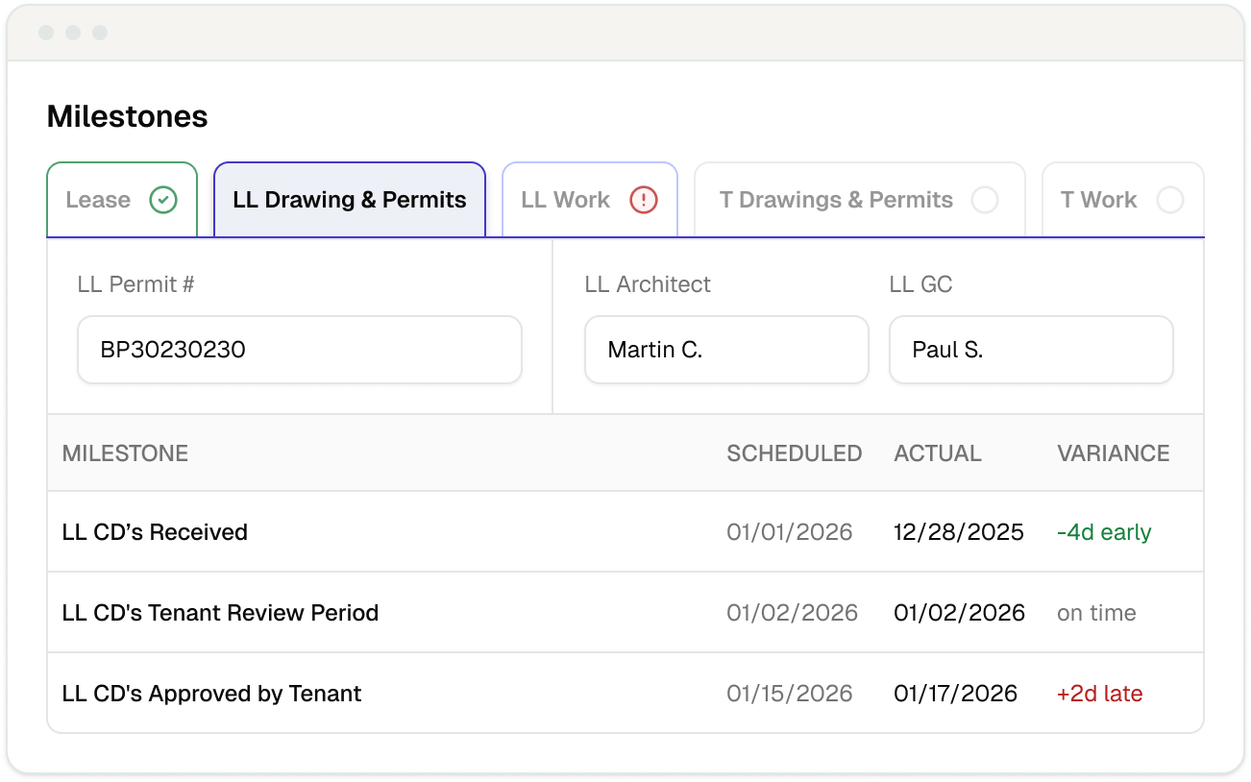Click the empty status circle on T Work tab
This screenshot has height=782, width=1251.
pyautogui.click(x=1170, y=200)
